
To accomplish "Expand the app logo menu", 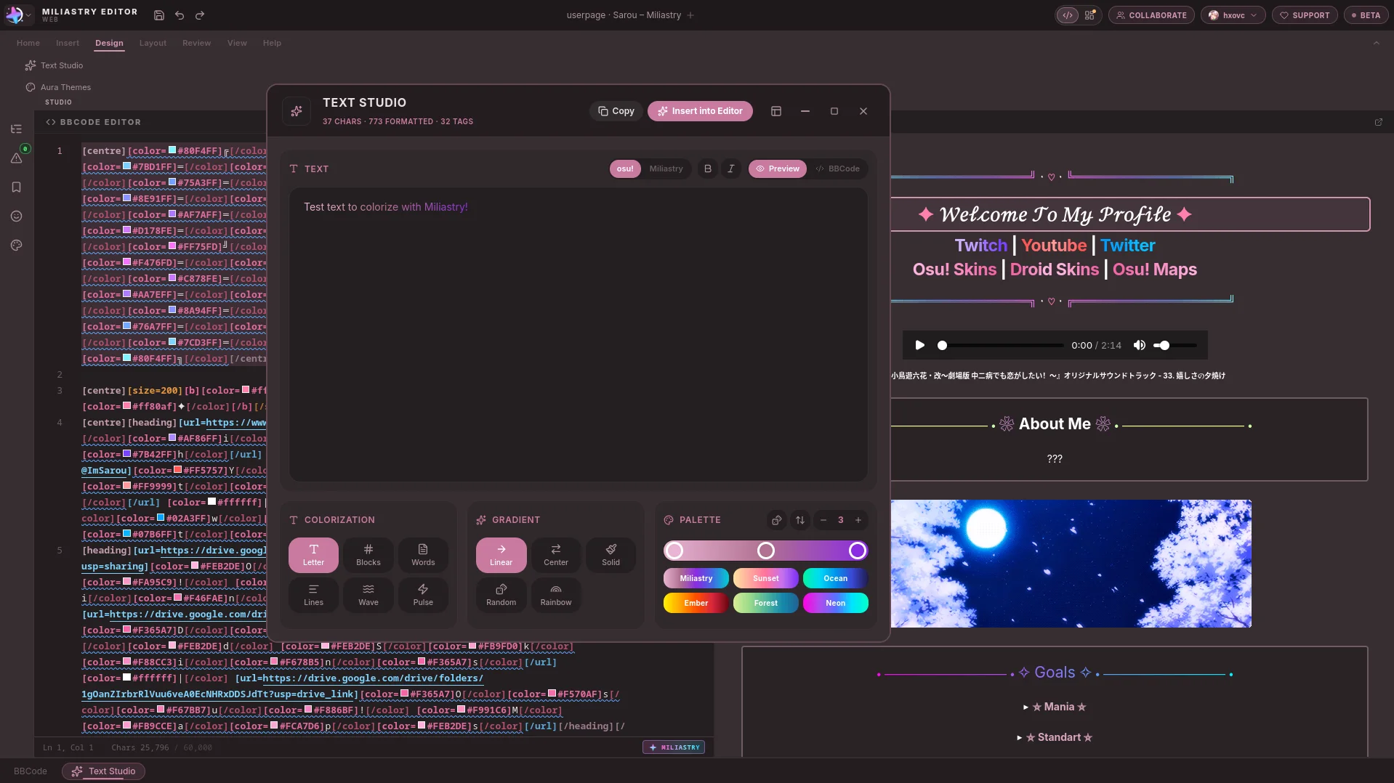I will point(19,15).
